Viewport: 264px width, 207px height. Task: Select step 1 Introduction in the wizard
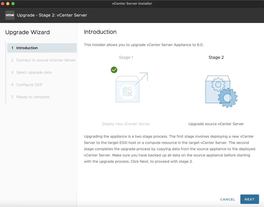click(x=27, y=48)
